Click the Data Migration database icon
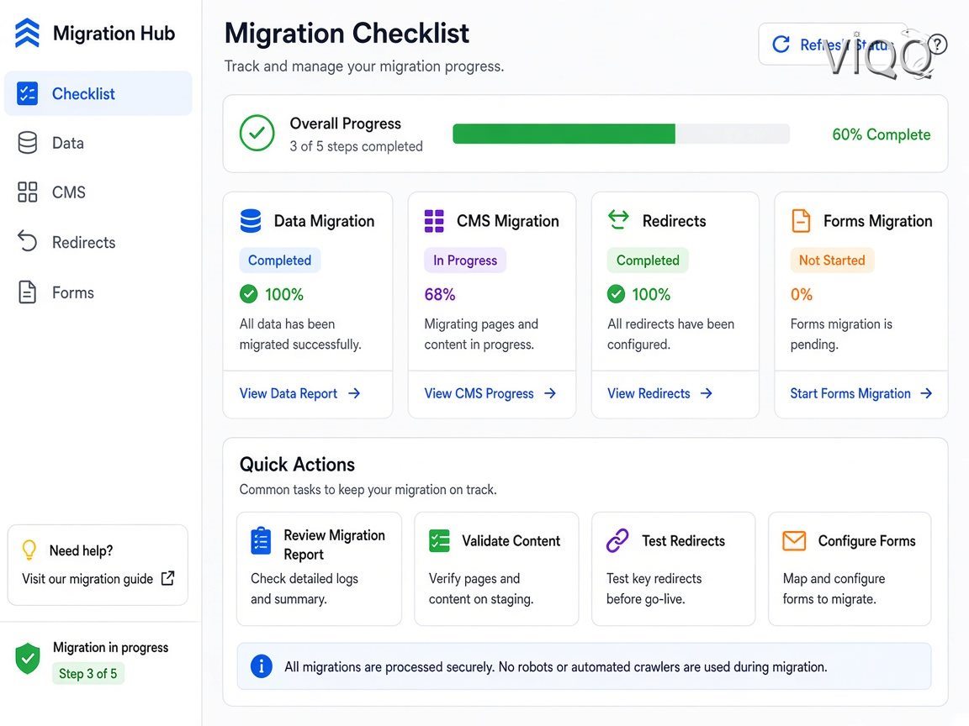The image size is (969, 726). (251, 221)
